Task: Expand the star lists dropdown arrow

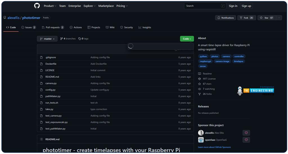Action: (279, 18)
